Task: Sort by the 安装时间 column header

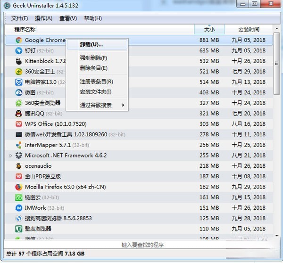Action: 249,29
